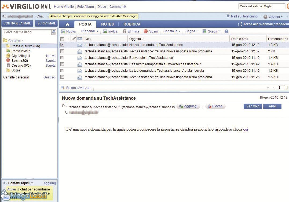Open Community in top menu
The width and height of the screenshot is (289, 202).
pos(118,7)
